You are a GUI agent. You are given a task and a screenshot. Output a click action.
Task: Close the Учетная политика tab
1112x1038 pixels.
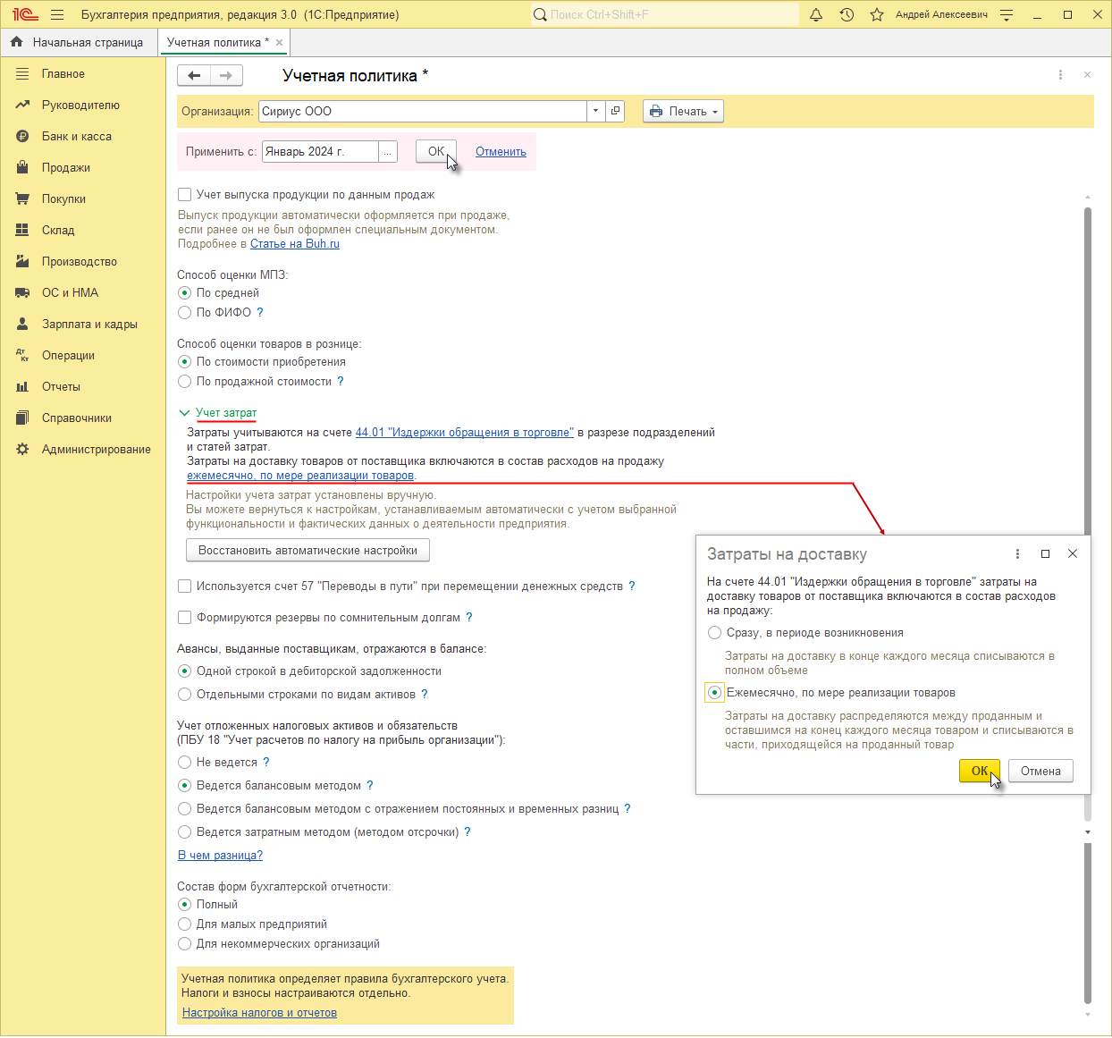tap(280, 42)
